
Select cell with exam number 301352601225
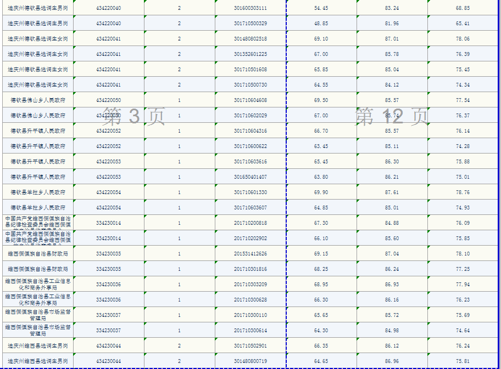pyautogui.click(x=250, y=54)
